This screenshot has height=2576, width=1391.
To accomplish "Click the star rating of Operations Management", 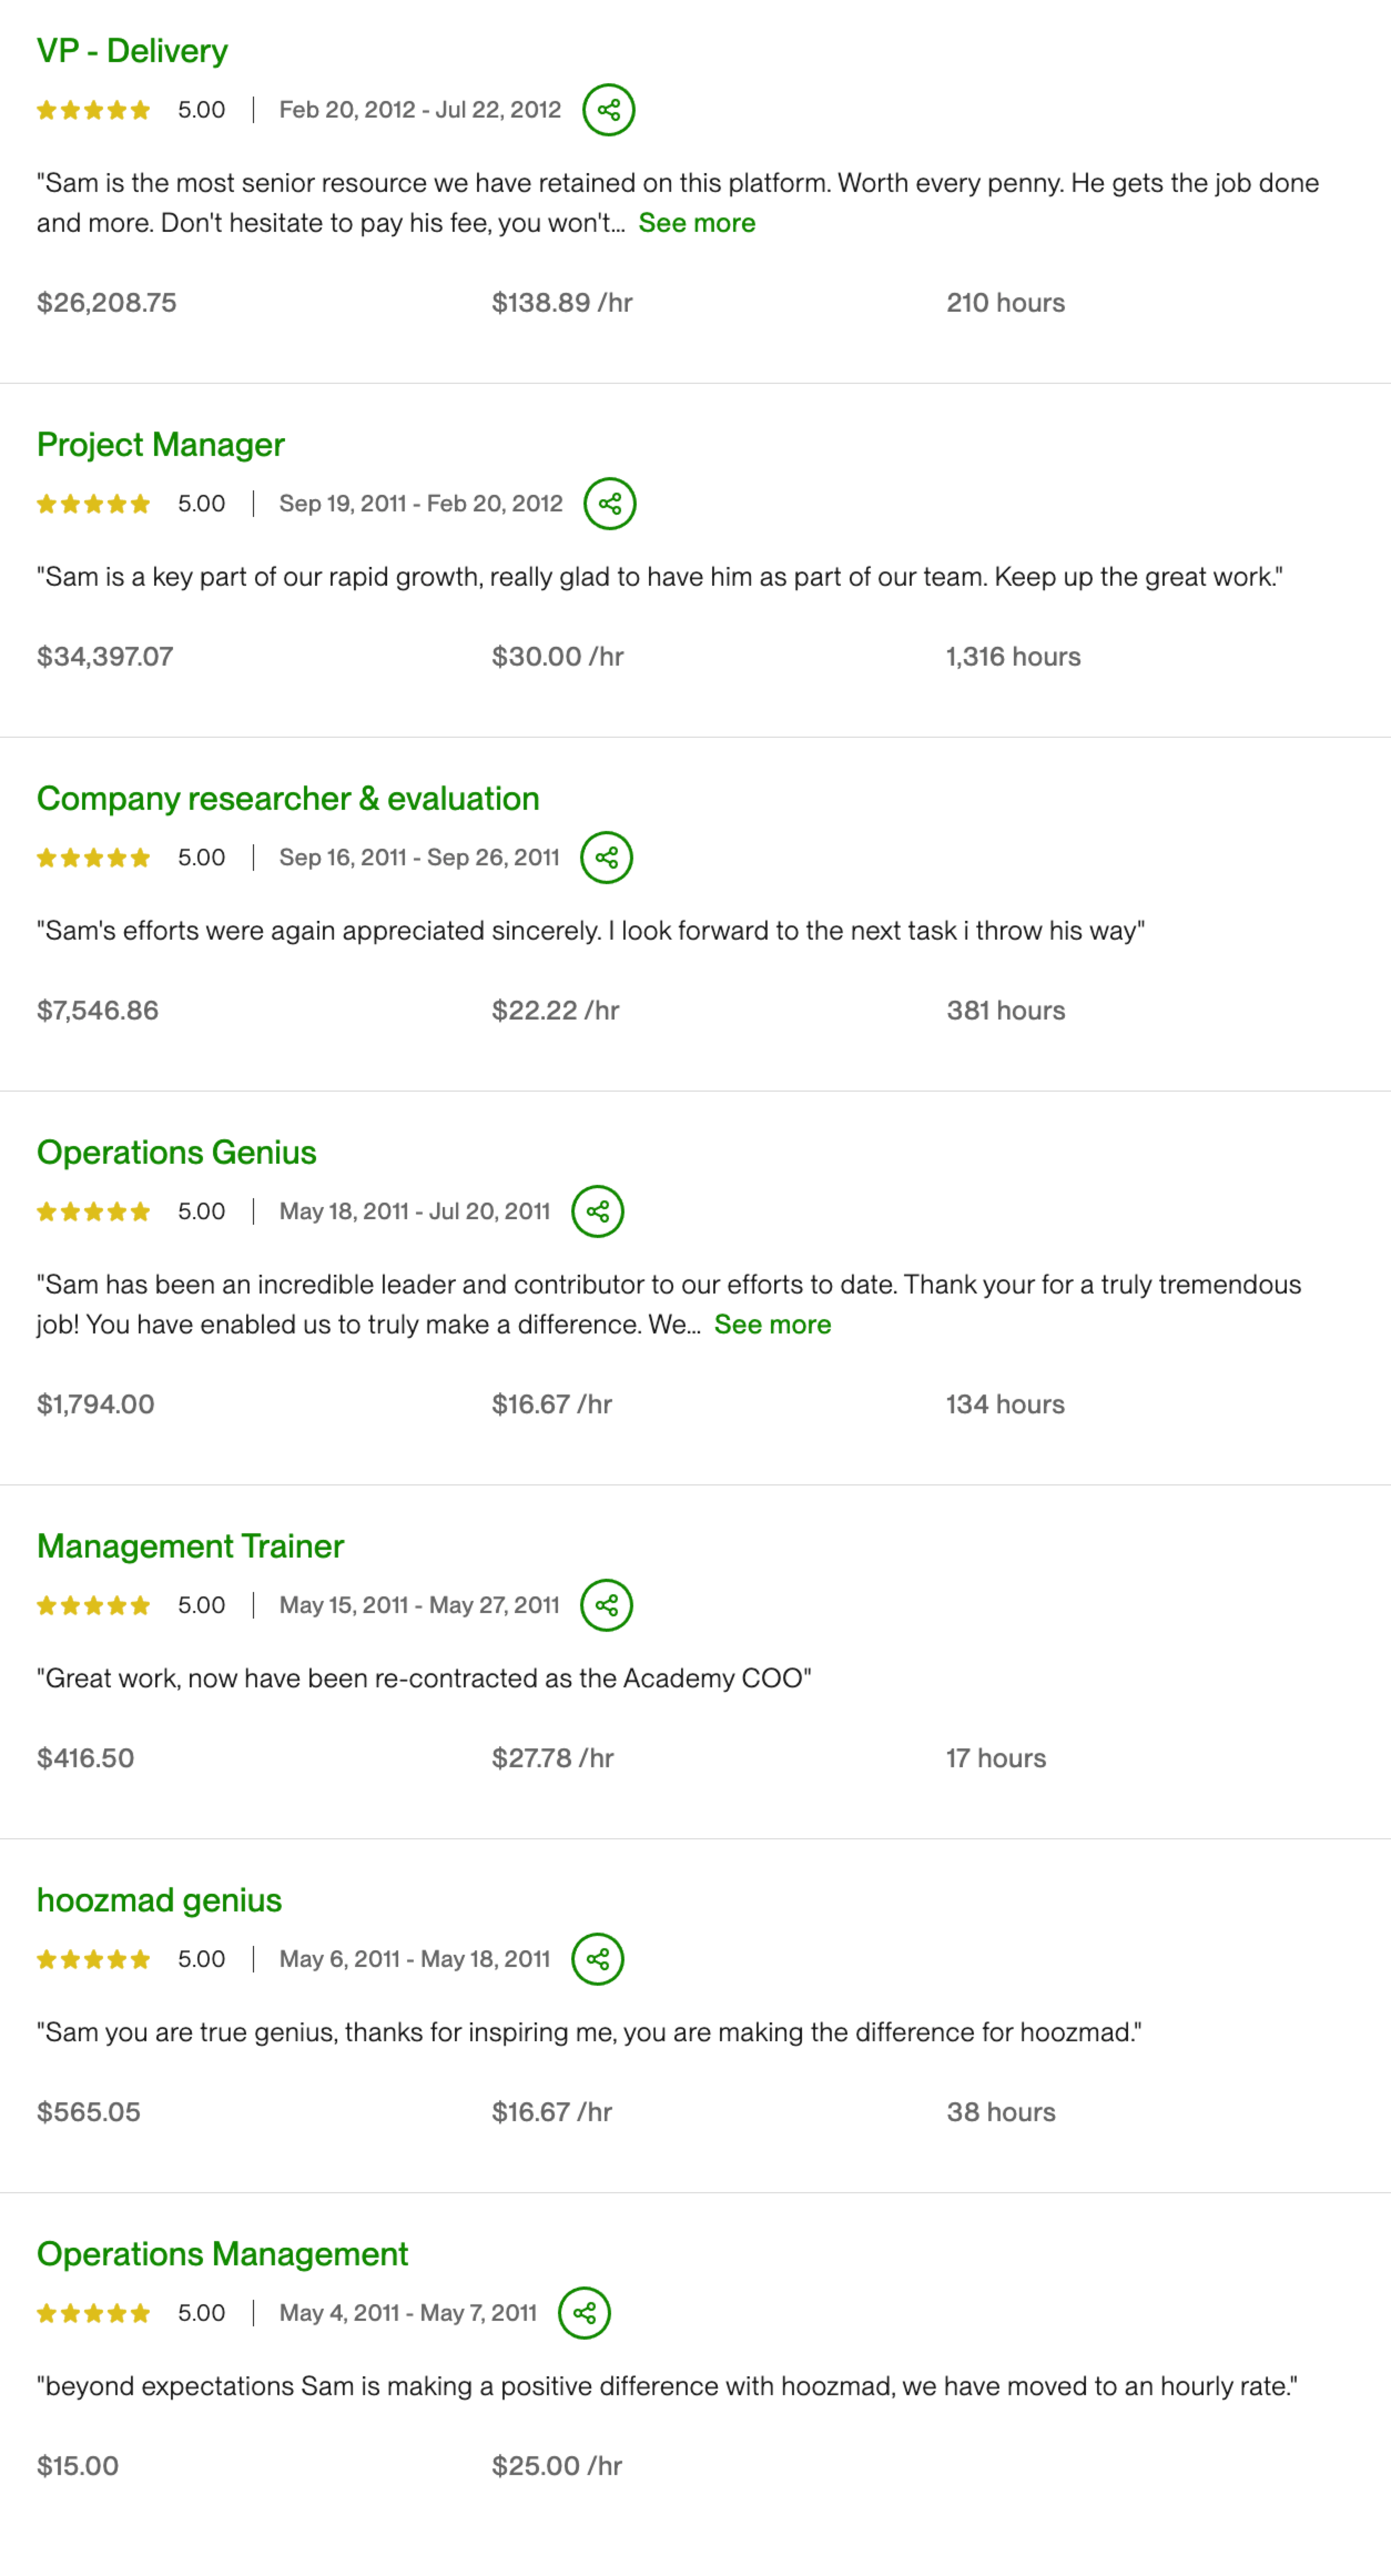I will click(x=94, y=2314).
